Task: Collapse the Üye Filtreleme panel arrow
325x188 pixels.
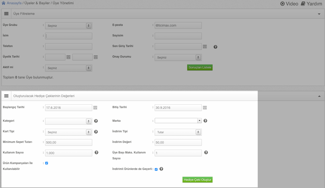Action: (319, 14)
